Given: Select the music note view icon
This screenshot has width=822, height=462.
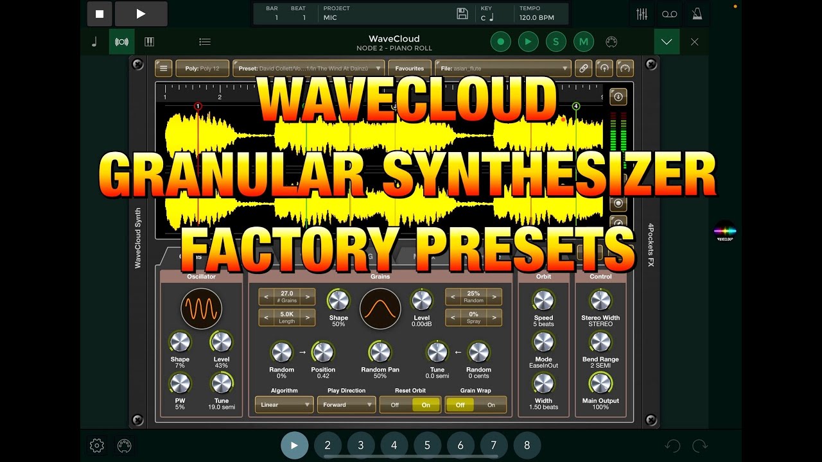Looking at the screenshot, I should pyautogui.click(x=94, y=42).
